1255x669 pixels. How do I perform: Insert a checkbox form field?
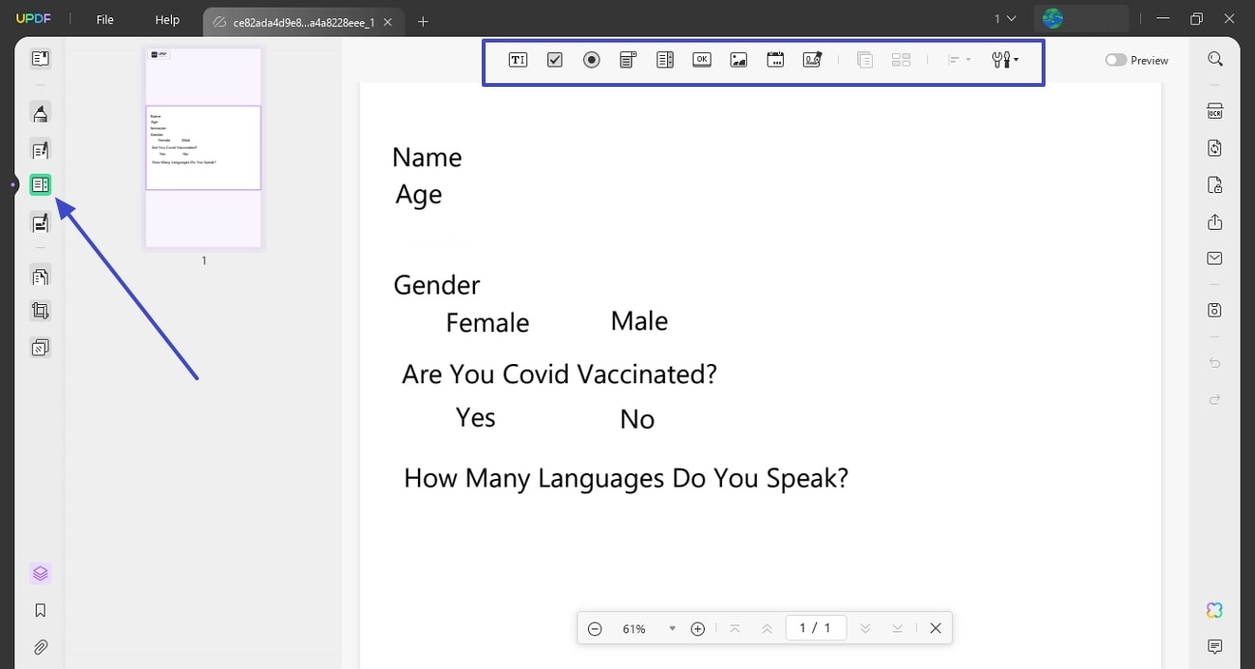click(x=554, y=59)
